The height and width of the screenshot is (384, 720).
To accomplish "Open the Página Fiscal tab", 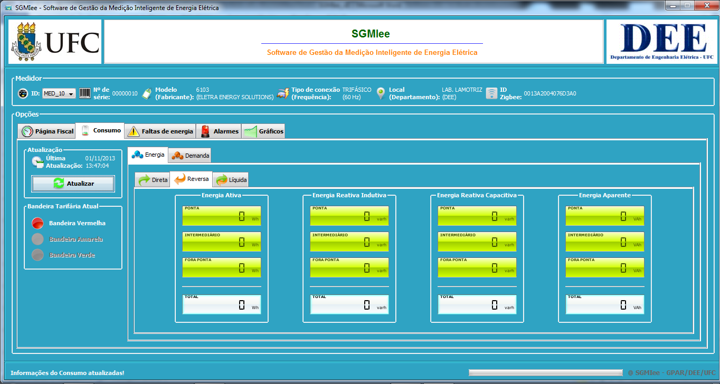I will (x=47, y=131).
